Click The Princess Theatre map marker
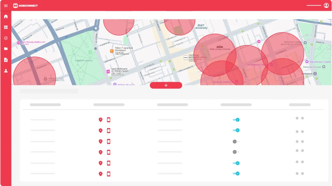The height and width of the screenshot is (186, 332). 307,62
